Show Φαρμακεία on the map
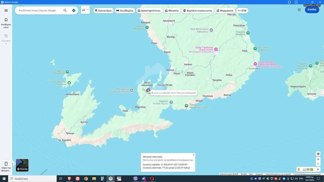The height and width of the screenshot is (182, 324). [225, 10]
